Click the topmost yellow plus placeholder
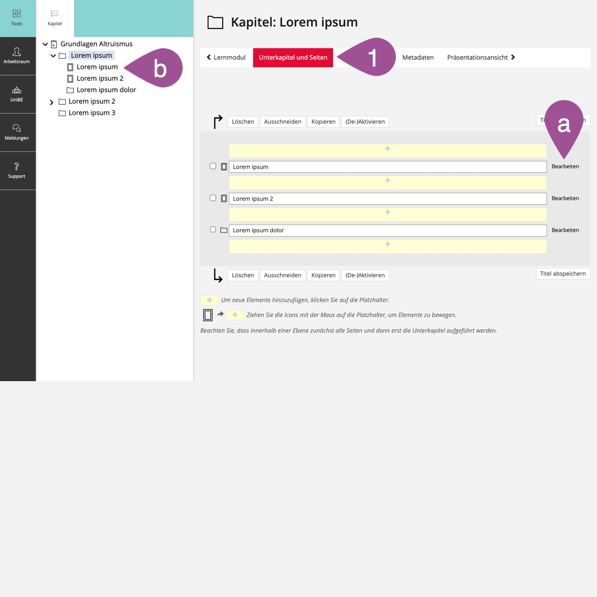The image size is (597, 597). [x=387, y=149]
